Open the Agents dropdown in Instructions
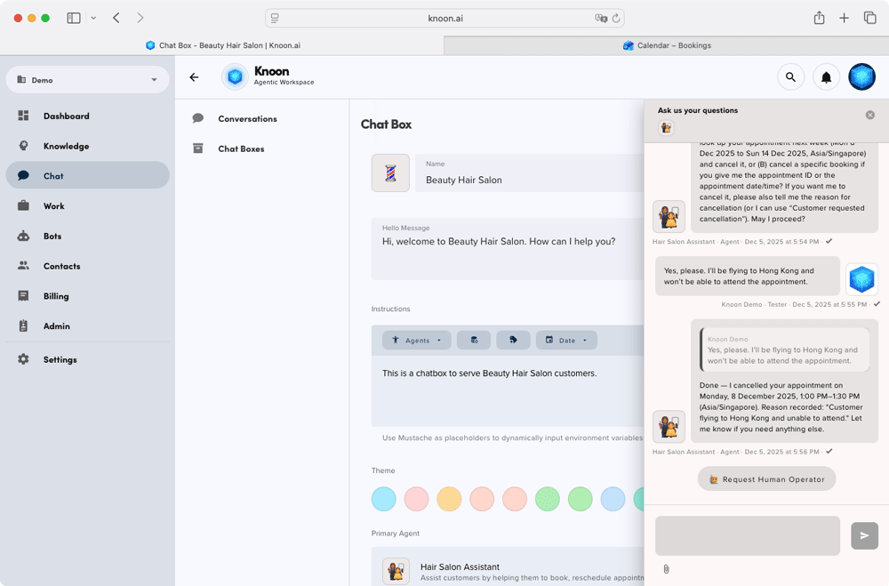 [417, 341]
